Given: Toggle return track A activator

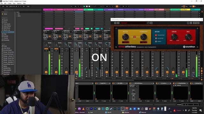Looking at the screenshot, I should tap(173, 72).
